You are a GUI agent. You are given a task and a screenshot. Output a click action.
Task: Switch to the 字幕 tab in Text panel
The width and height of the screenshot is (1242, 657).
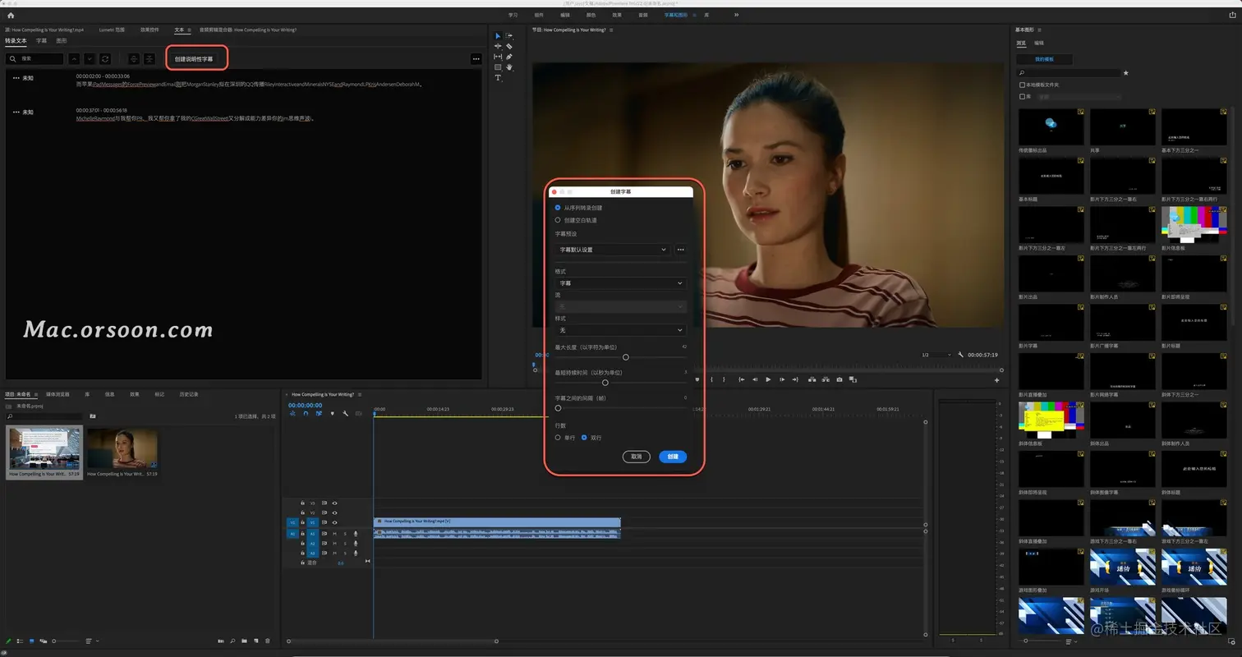pyautogui.click(x=41, y=40)
